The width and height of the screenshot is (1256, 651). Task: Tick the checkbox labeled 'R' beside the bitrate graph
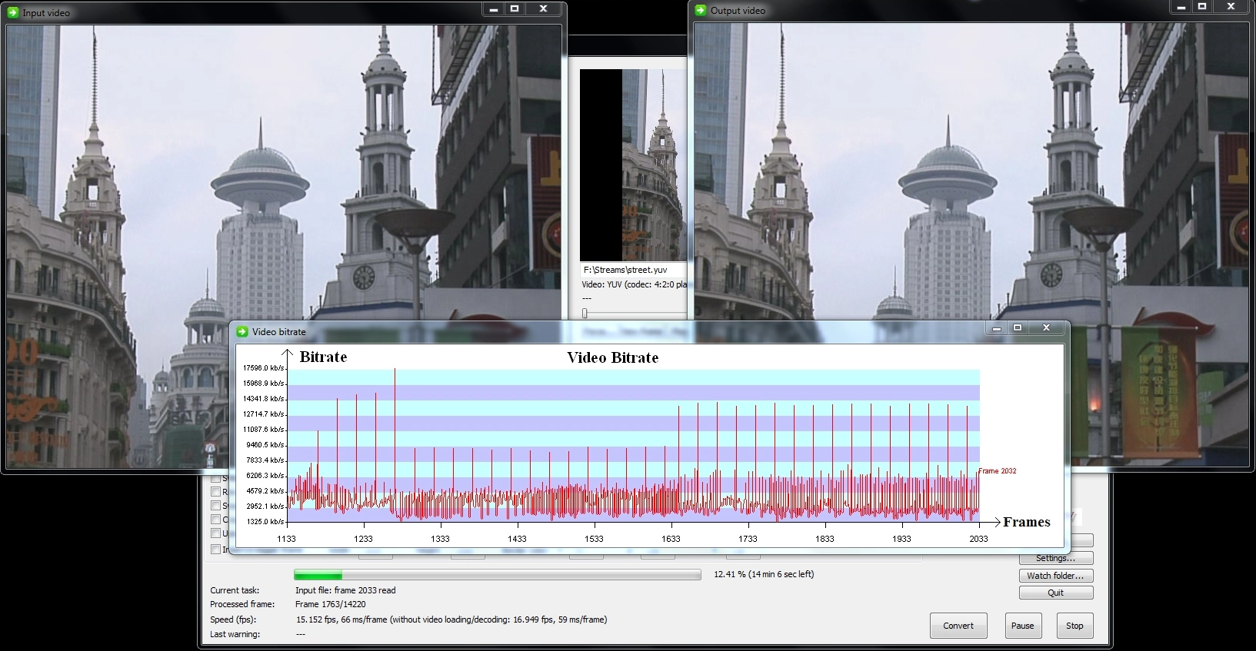(x=216, y=492)
